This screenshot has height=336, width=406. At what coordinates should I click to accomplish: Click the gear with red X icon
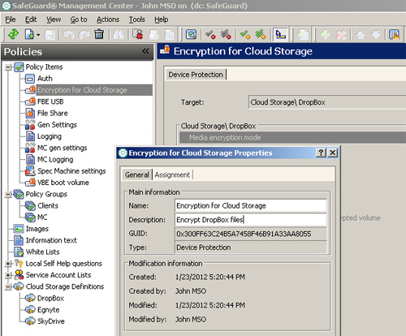(138, 34)
